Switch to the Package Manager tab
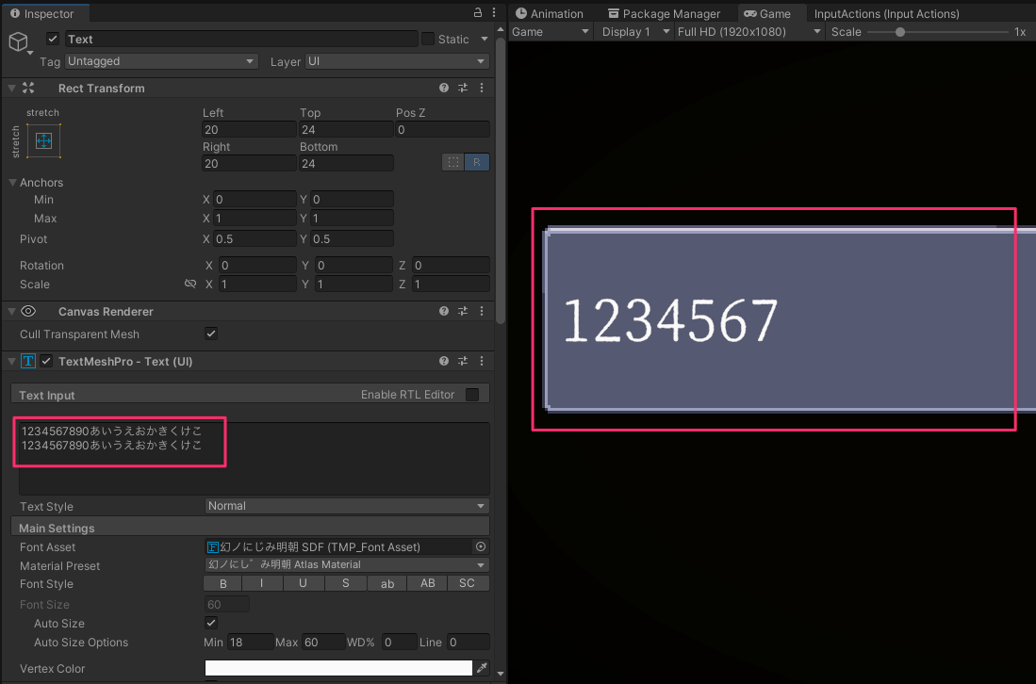Screen dimensions: 1036x684 [666, 13]
